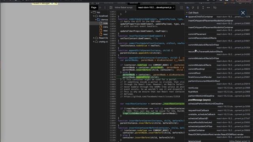Click the Step debugger arrow icon
The image size is (253, 142).
coord(208,7)
